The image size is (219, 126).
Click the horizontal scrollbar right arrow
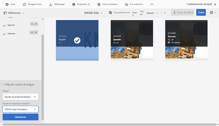coord(218,125)
